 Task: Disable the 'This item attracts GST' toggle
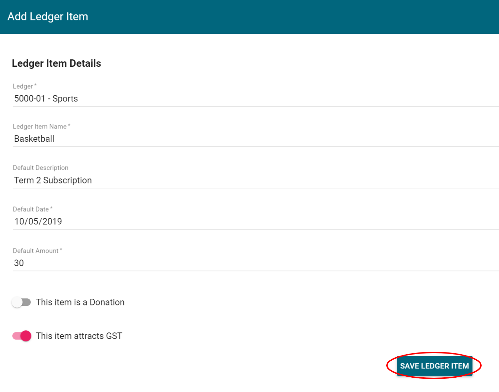point(21,336)
